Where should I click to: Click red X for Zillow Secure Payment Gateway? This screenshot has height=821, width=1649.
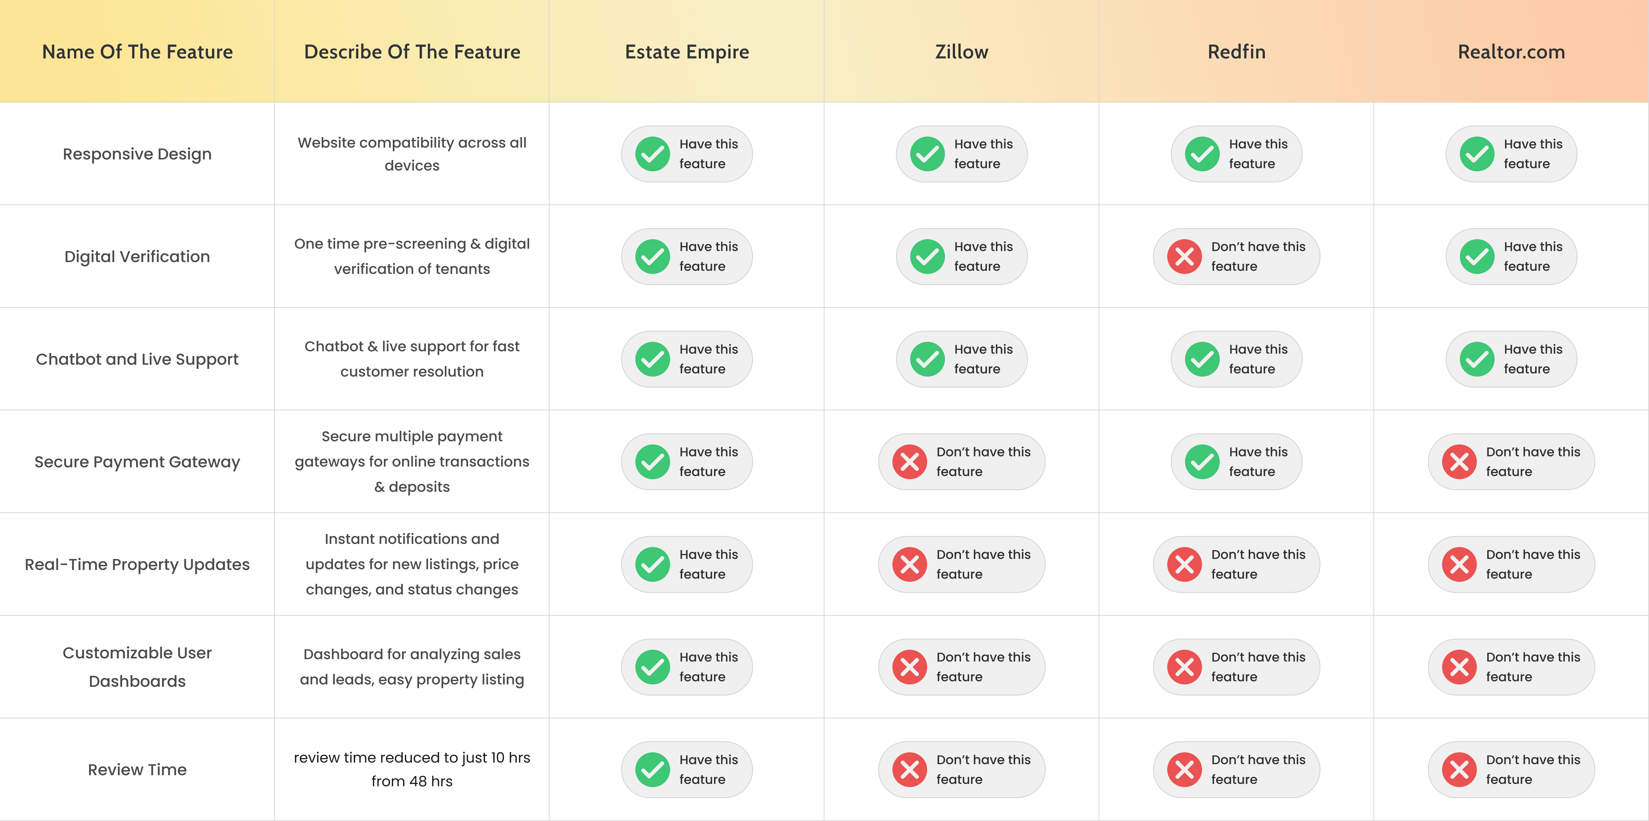pyautogui.click(x=910, y=462)
